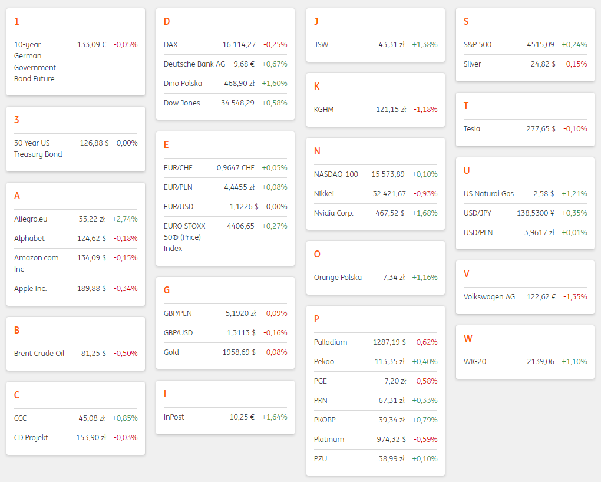Image resolution: width=601 pixels, height=482 pixels.
Task: Open the PKOBP stock row
Action: [325, 420]
